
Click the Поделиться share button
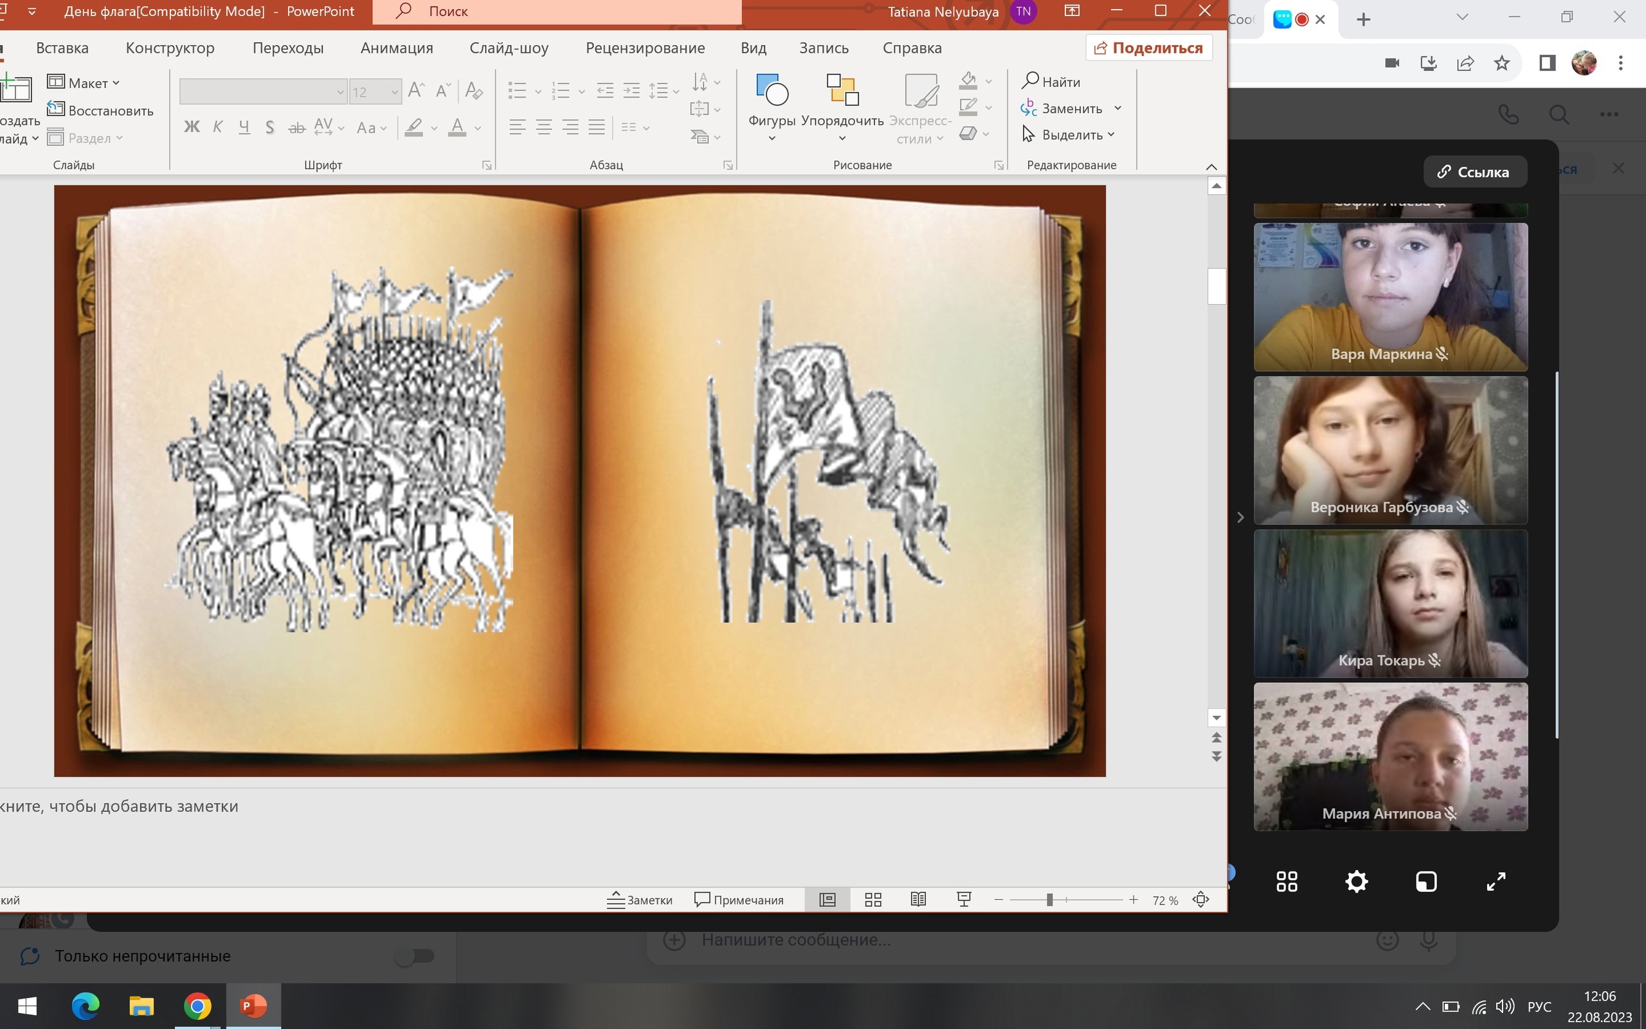pyautogui.click(x=1149, y=48)
